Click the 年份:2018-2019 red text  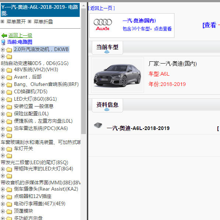pyautogui.click(x=167, y=84)
